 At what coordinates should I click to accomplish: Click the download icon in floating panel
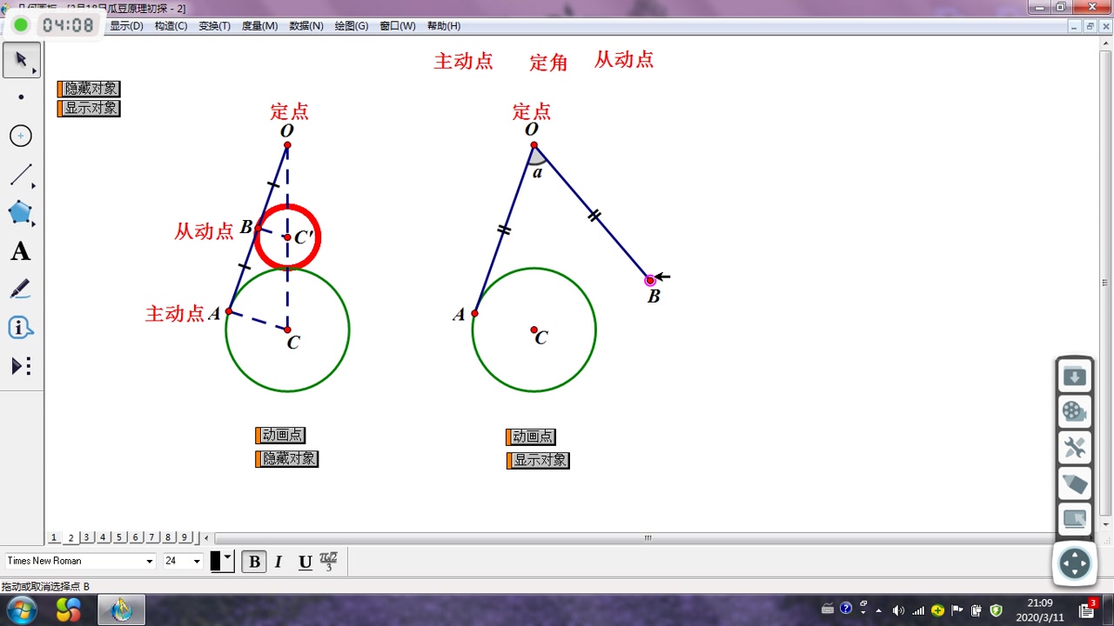1075,376
